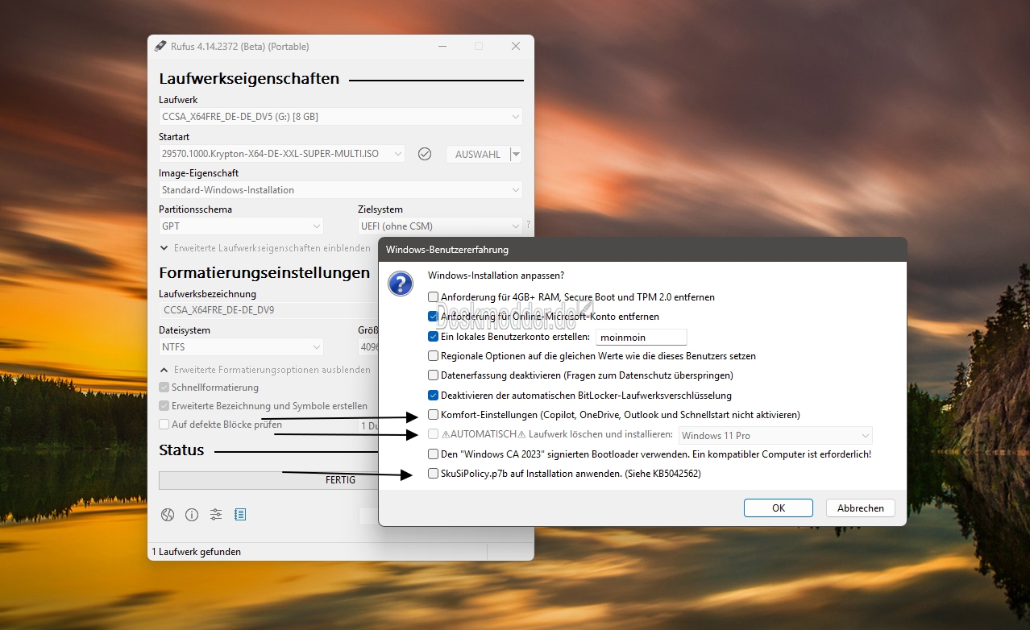Uncheck the Online-Microsoft-Konto entfernen option
This screenshot has height=630, width=1030.
(x=434, y=317)
